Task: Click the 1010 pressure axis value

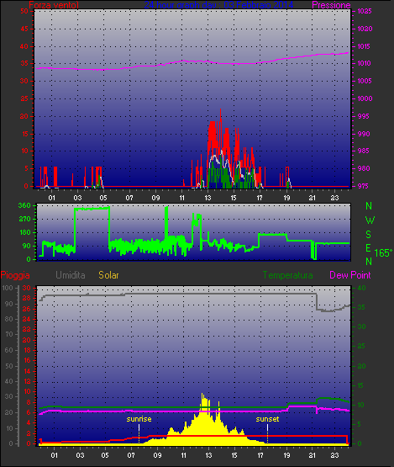Action: click(x=365, y=63)
